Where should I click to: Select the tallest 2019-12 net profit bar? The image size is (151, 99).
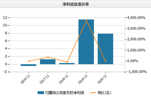[86, 42]
